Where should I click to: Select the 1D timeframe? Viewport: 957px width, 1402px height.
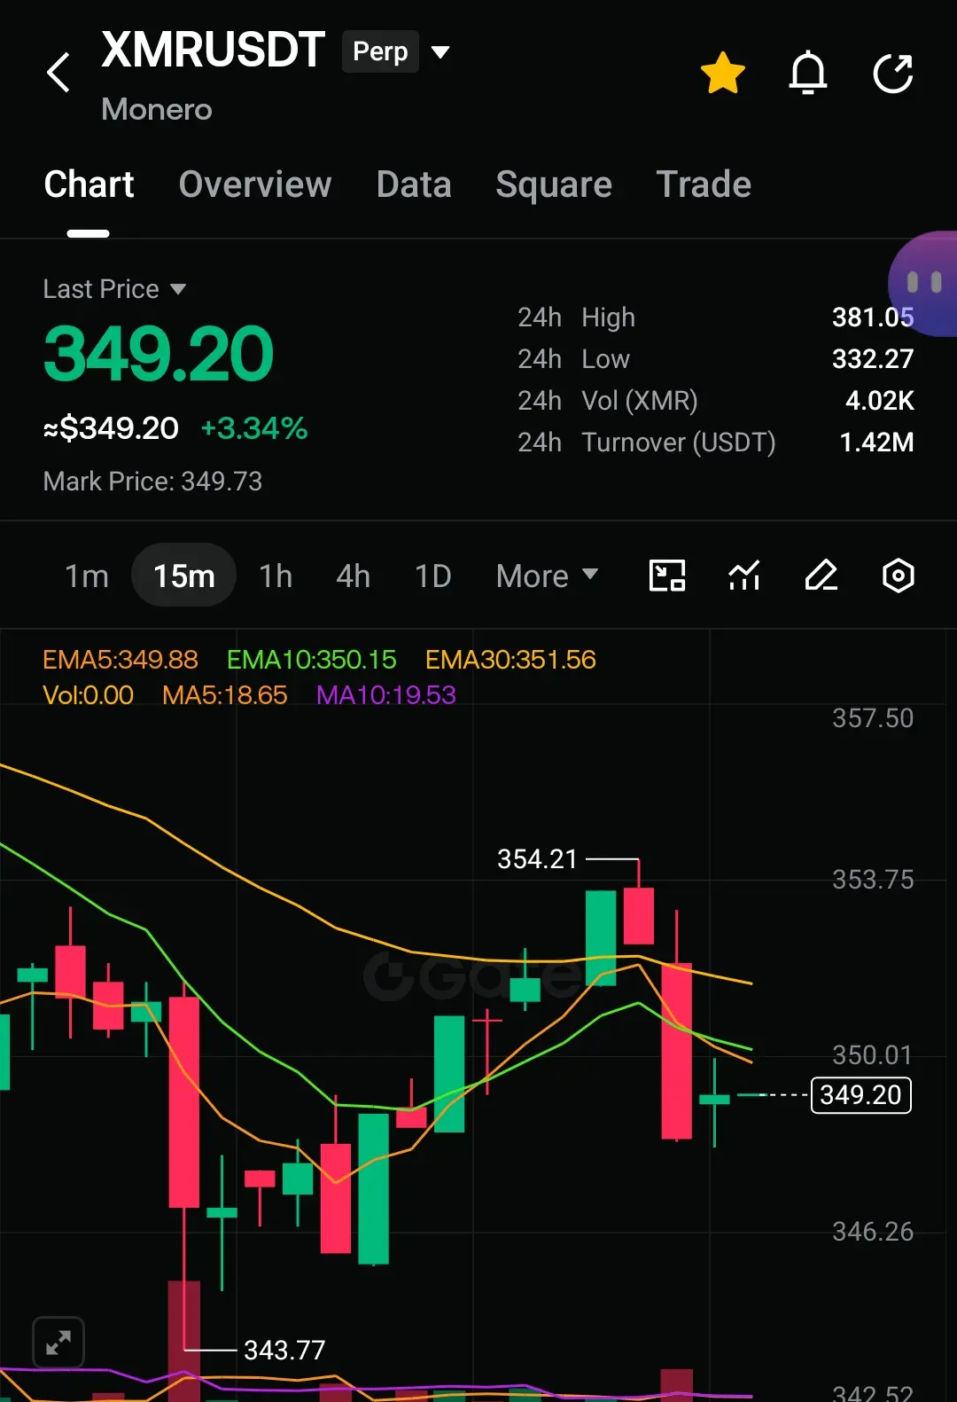(x=433, y=576)
